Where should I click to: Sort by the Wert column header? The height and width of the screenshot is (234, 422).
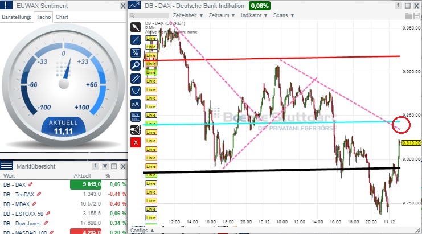[9, 175]
